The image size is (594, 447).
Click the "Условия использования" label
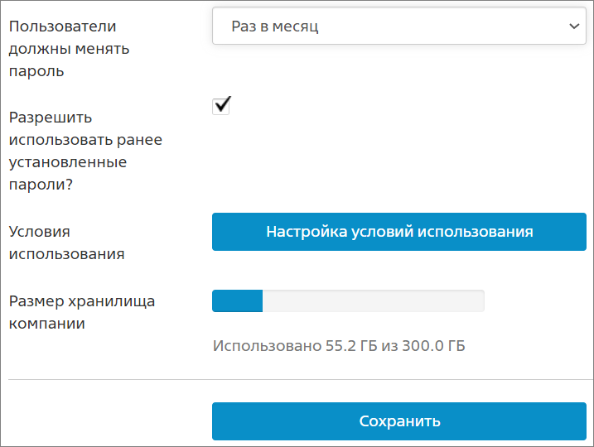tap(66, 243)
